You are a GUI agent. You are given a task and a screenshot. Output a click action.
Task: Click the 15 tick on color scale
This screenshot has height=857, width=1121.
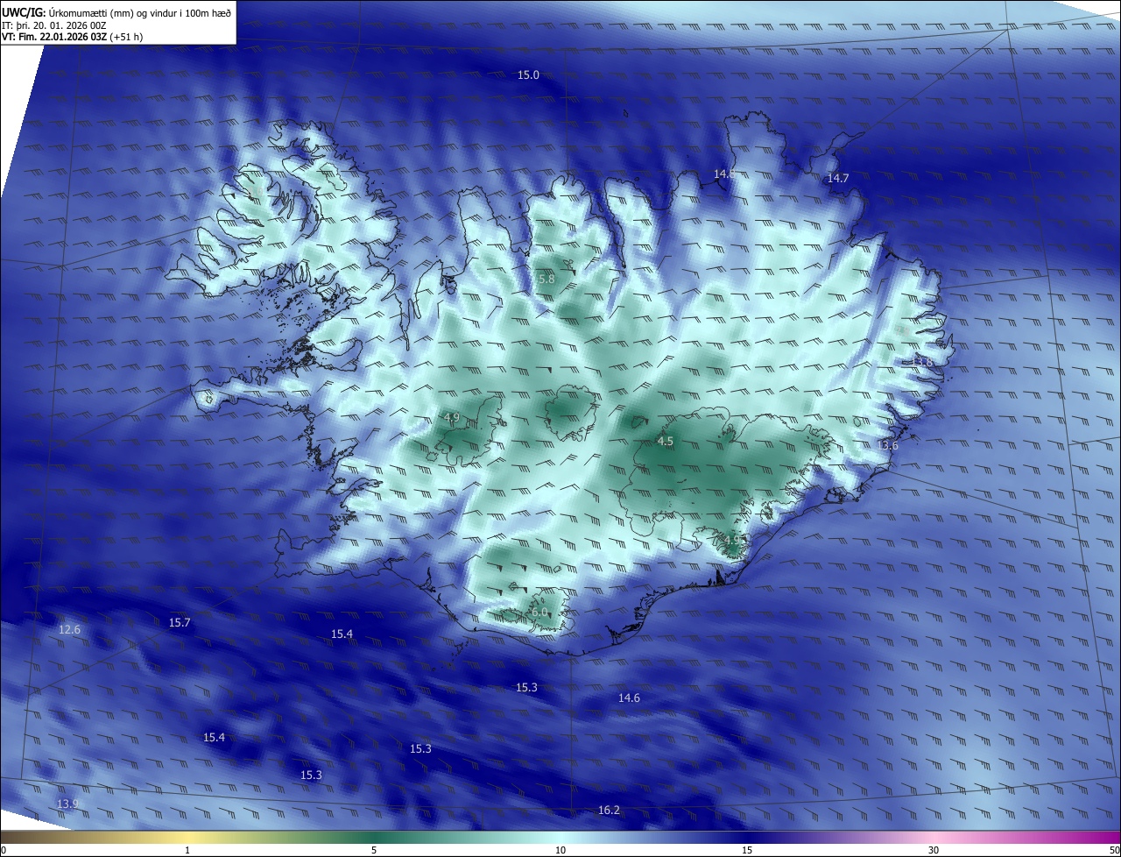coord(747,850)
